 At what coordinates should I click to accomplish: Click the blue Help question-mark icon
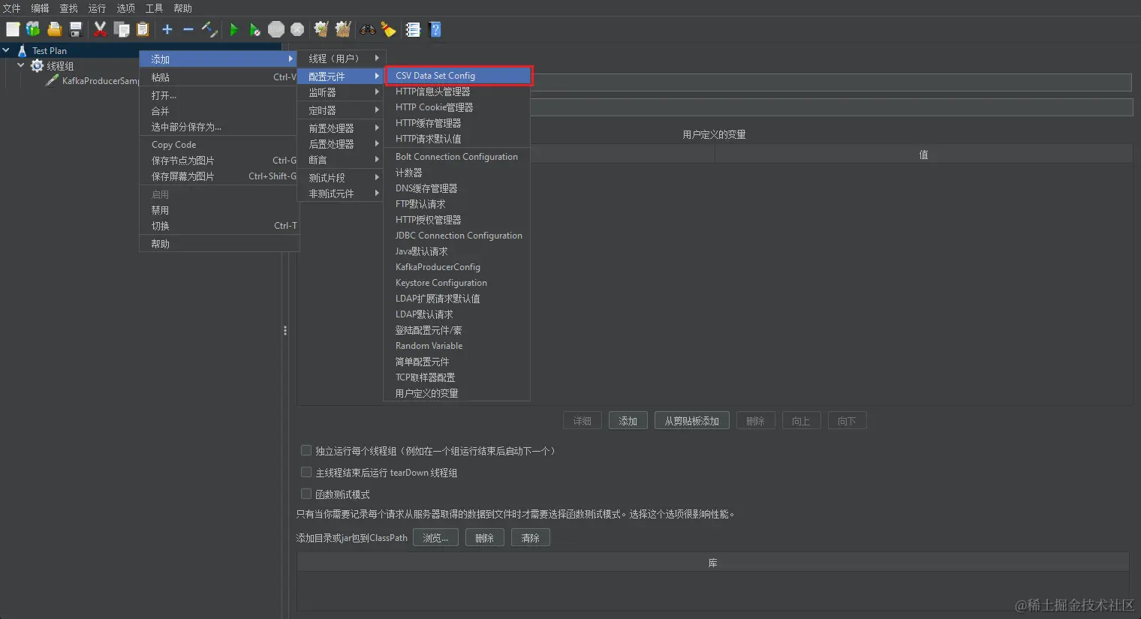tap(435, 29)
